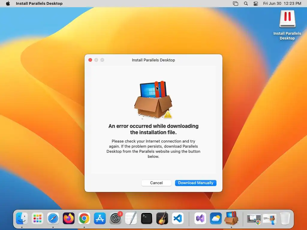Open Spotlight search in menu bar
307x230 pixels.
(246, 4)
